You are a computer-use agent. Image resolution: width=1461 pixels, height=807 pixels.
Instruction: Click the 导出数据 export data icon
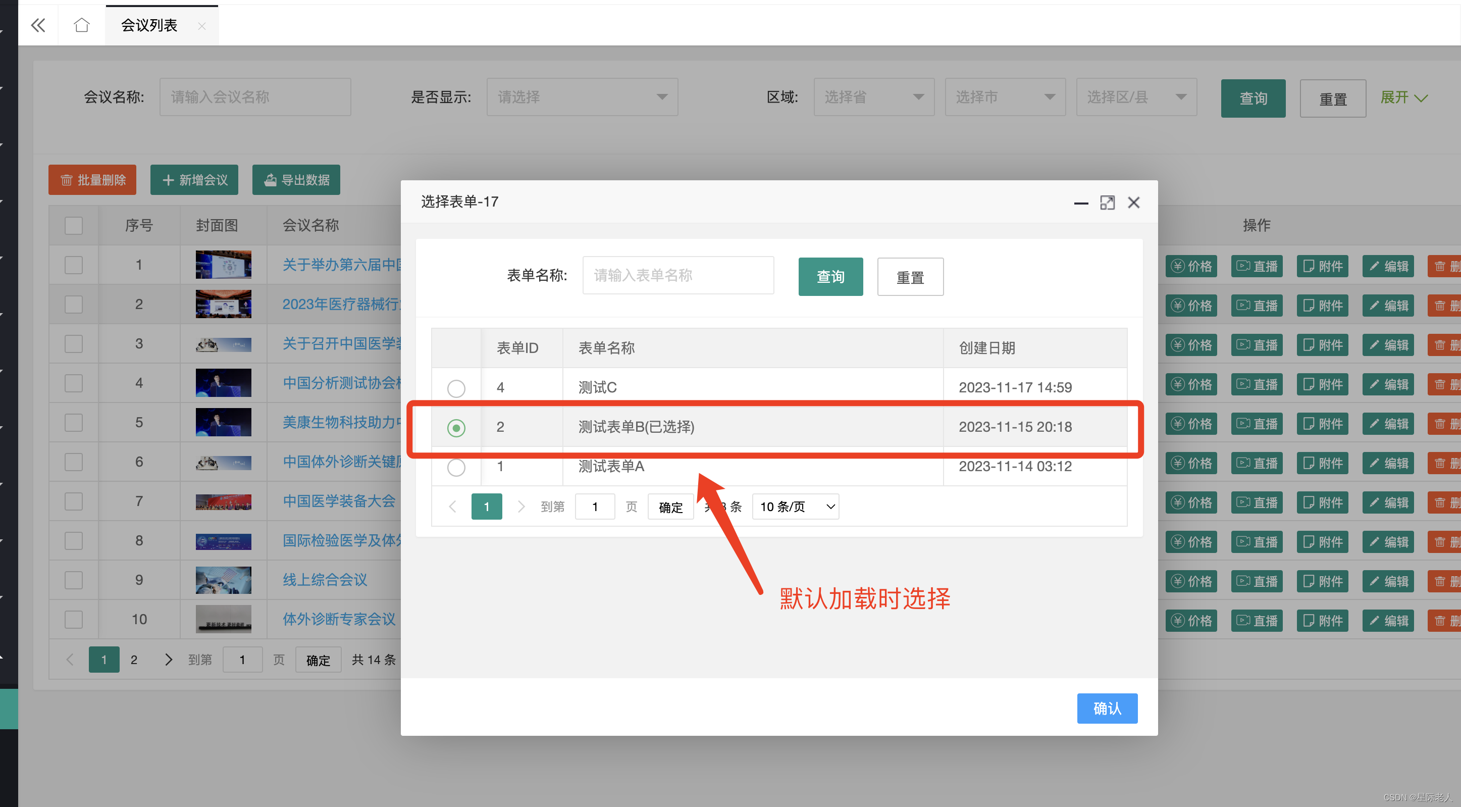[x=295, y=180]
